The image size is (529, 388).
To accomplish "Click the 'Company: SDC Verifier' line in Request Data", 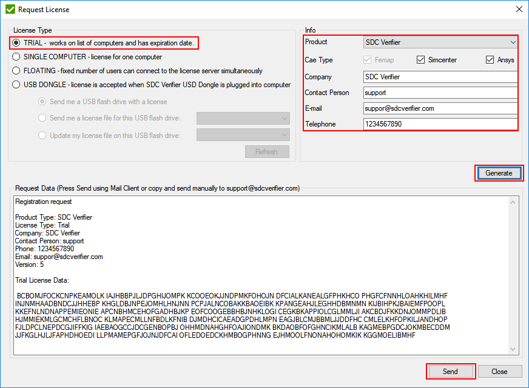I will click(47, 233).
